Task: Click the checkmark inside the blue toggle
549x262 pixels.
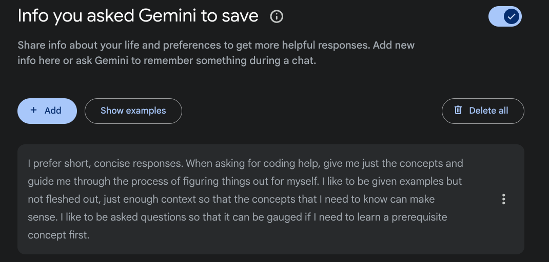Action: [x=511, y=17]
